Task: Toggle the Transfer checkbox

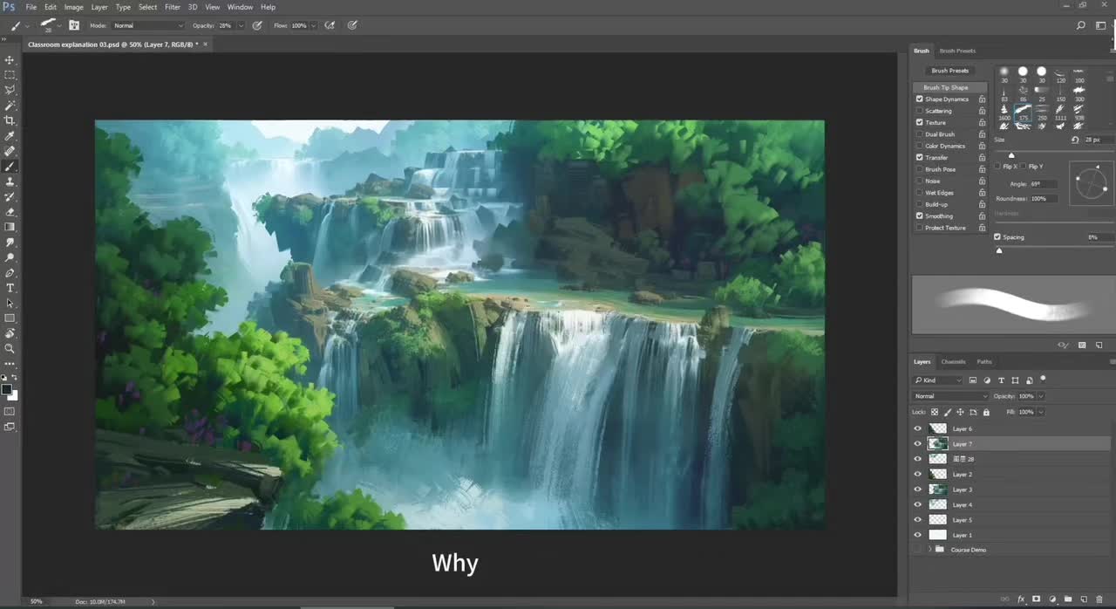Action: coord(919,157)
